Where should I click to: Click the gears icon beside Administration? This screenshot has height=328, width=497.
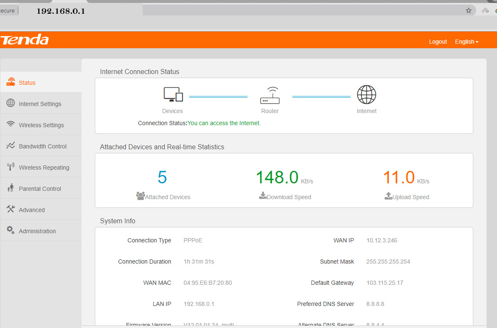tap(11, 230)
